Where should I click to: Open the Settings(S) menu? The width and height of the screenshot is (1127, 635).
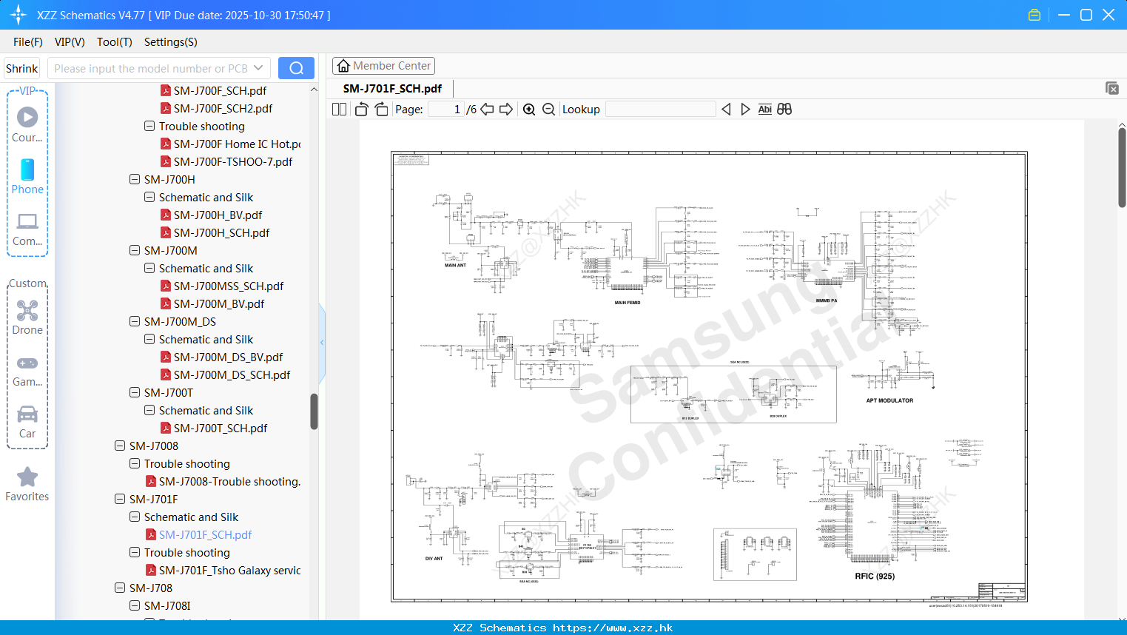point(171,42)
